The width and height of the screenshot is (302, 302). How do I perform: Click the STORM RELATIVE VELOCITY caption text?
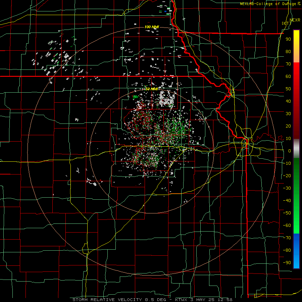click(107, 300)
